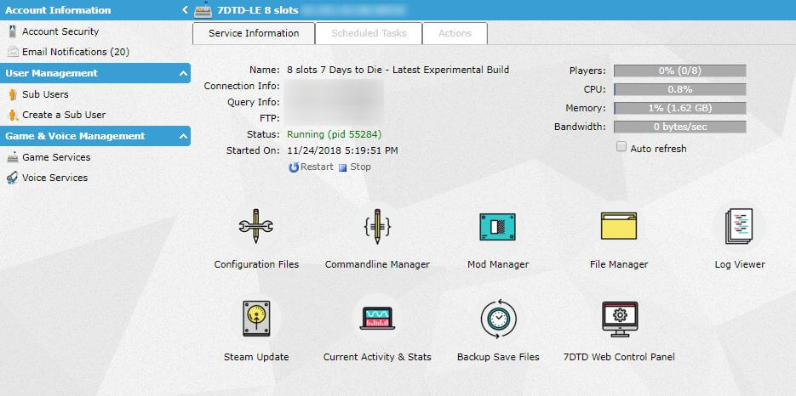Run Steam Update icon

pyautogui.click(x=256, y=320)
